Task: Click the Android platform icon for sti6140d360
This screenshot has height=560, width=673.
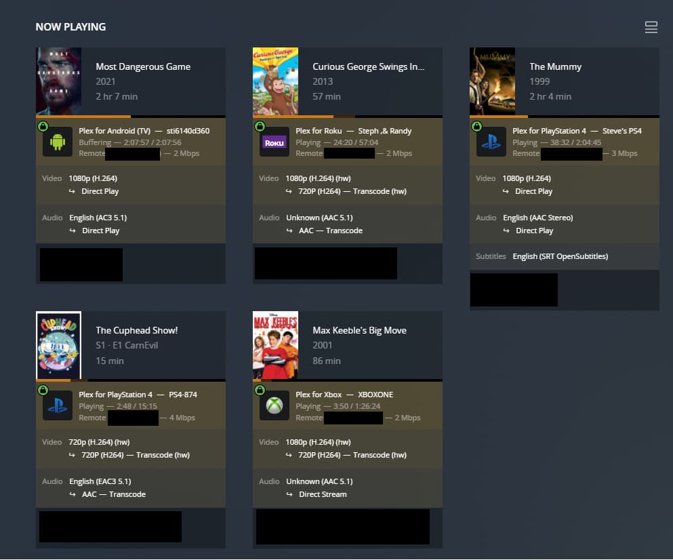Action: 58,142
